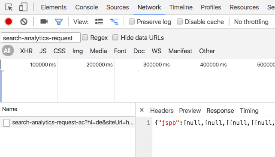This screenshot has height=157, width=275.
Task: Toggle the blue filter funnel icon
Action: pos(59,22)
